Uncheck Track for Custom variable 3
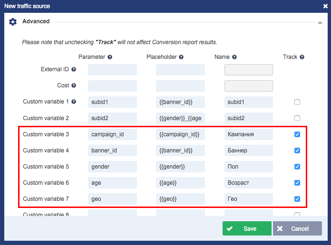This screenshot has height=245, width=331. coord(297,134)
